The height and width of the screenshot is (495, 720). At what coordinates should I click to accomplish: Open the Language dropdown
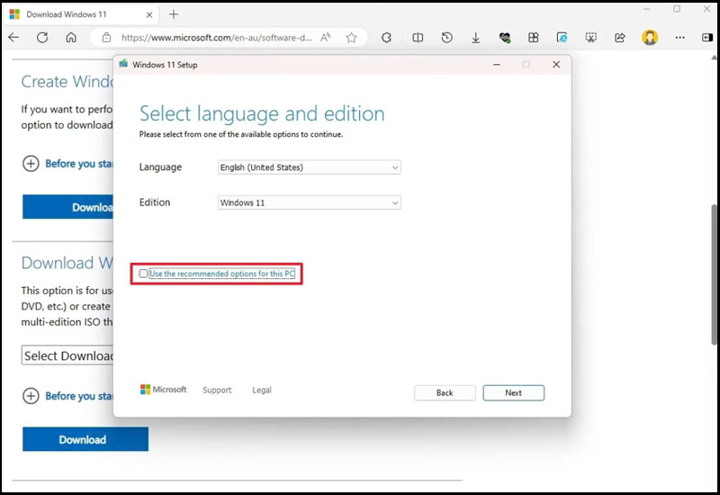coord(309,167)
